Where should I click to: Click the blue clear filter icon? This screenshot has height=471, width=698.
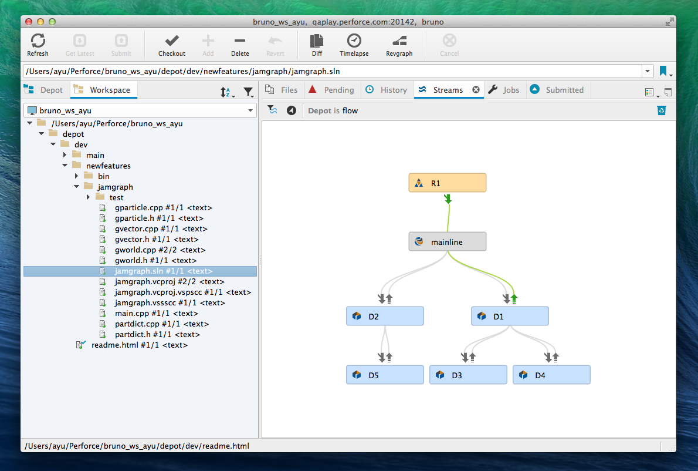662,110
